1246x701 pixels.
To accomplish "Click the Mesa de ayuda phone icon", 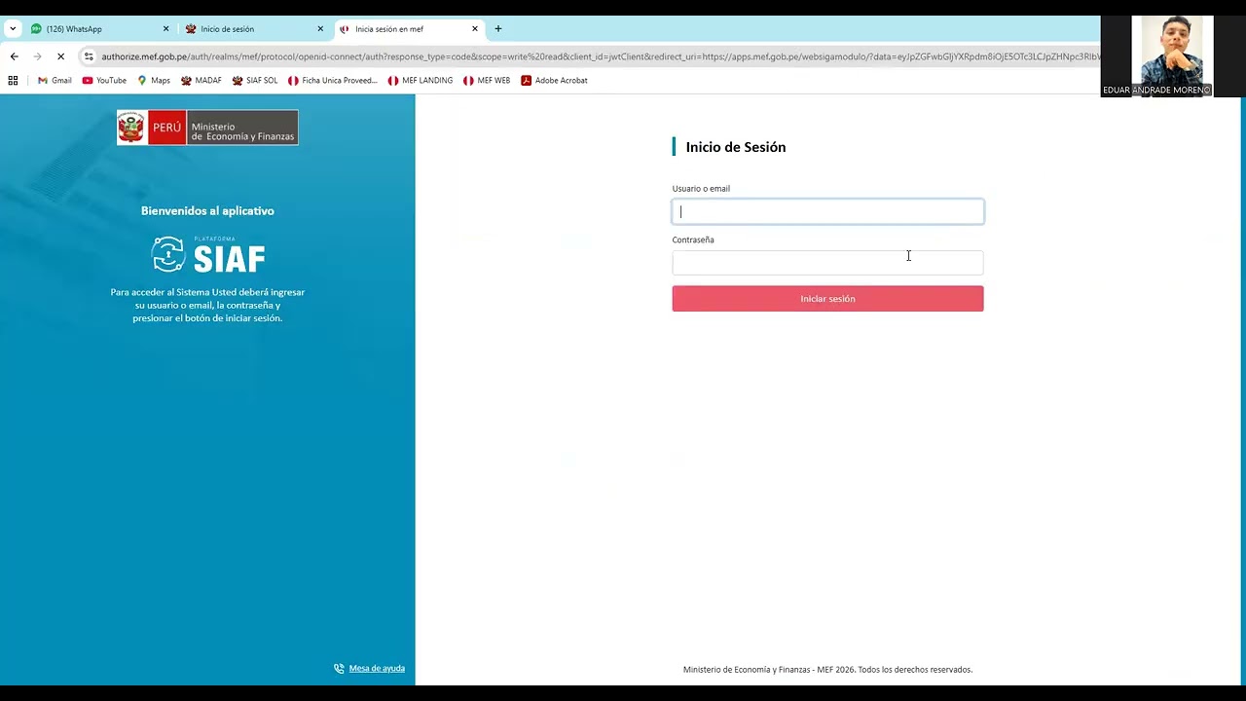I will click(x=339, y=669).
